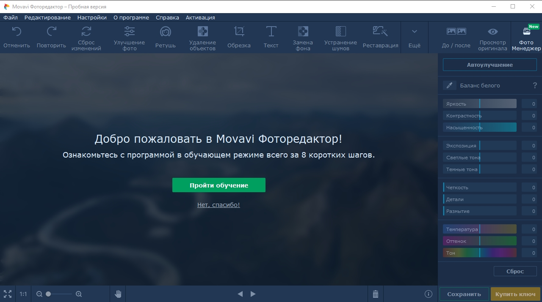Click the Тон hue slider
The image size is (542, 302).
tap(480, 253)
